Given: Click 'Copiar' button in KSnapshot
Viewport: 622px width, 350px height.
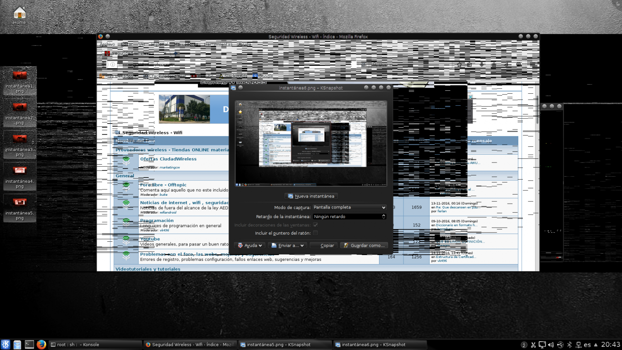Looking at the screenshot, I should click(323, 245).
